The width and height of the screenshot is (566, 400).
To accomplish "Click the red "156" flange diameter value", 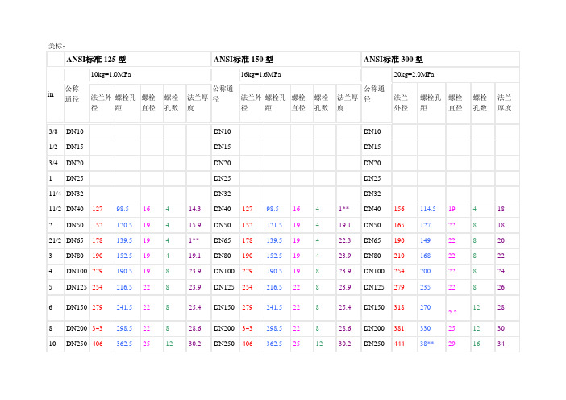I will click(399, 209).
